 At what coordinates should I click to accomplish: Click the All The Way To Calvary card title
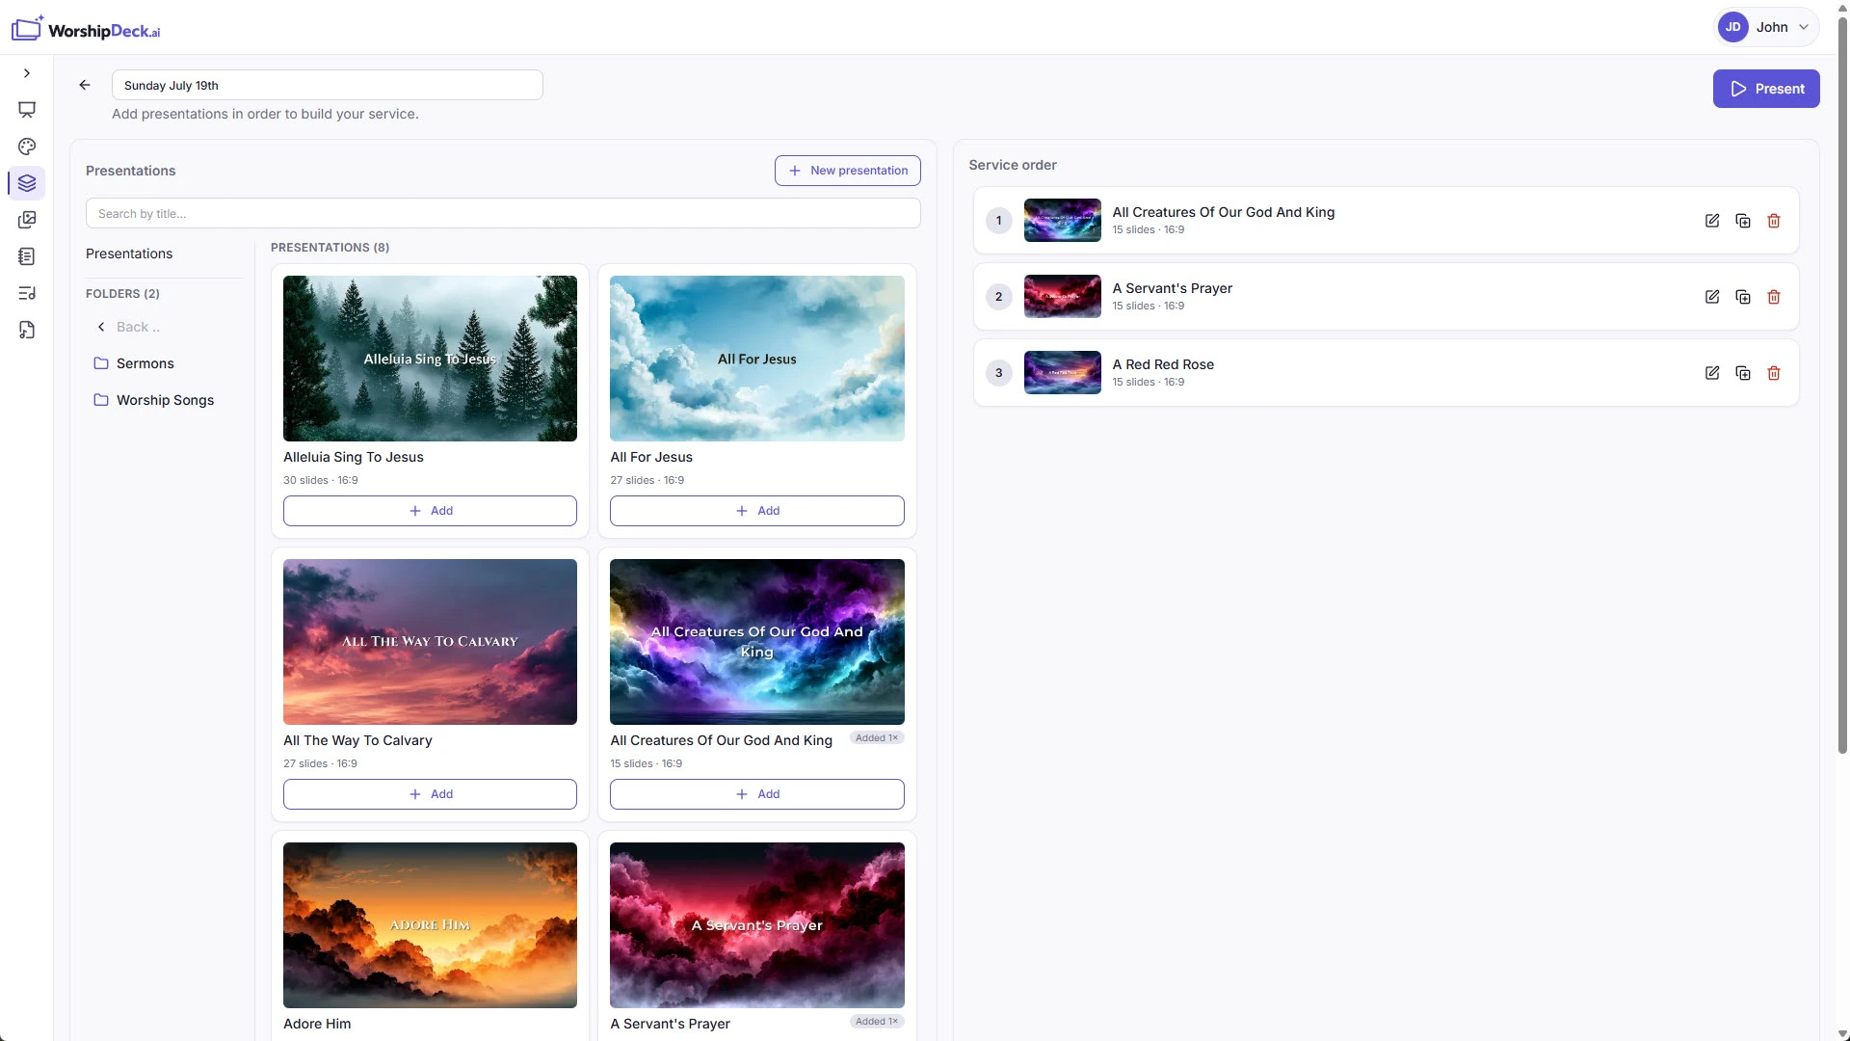(357, 740)
